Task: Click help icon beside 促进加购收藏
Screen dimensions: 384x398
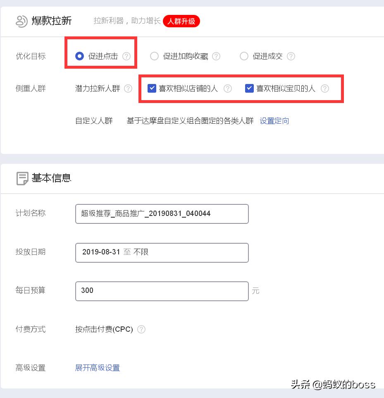Action: (216, 56)
